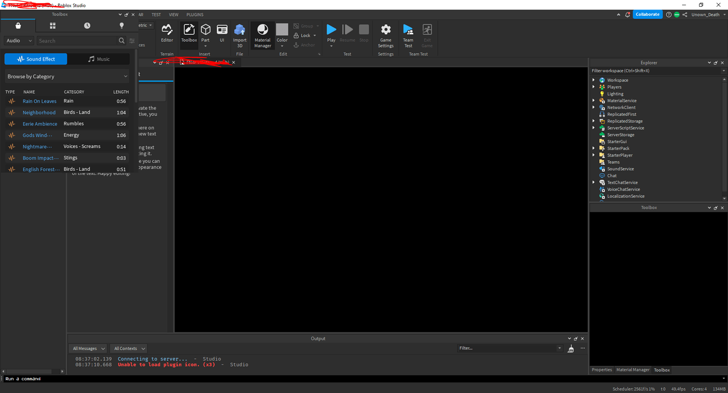Click the Import 3D tool
728x393 pixels.
(240, 33)
